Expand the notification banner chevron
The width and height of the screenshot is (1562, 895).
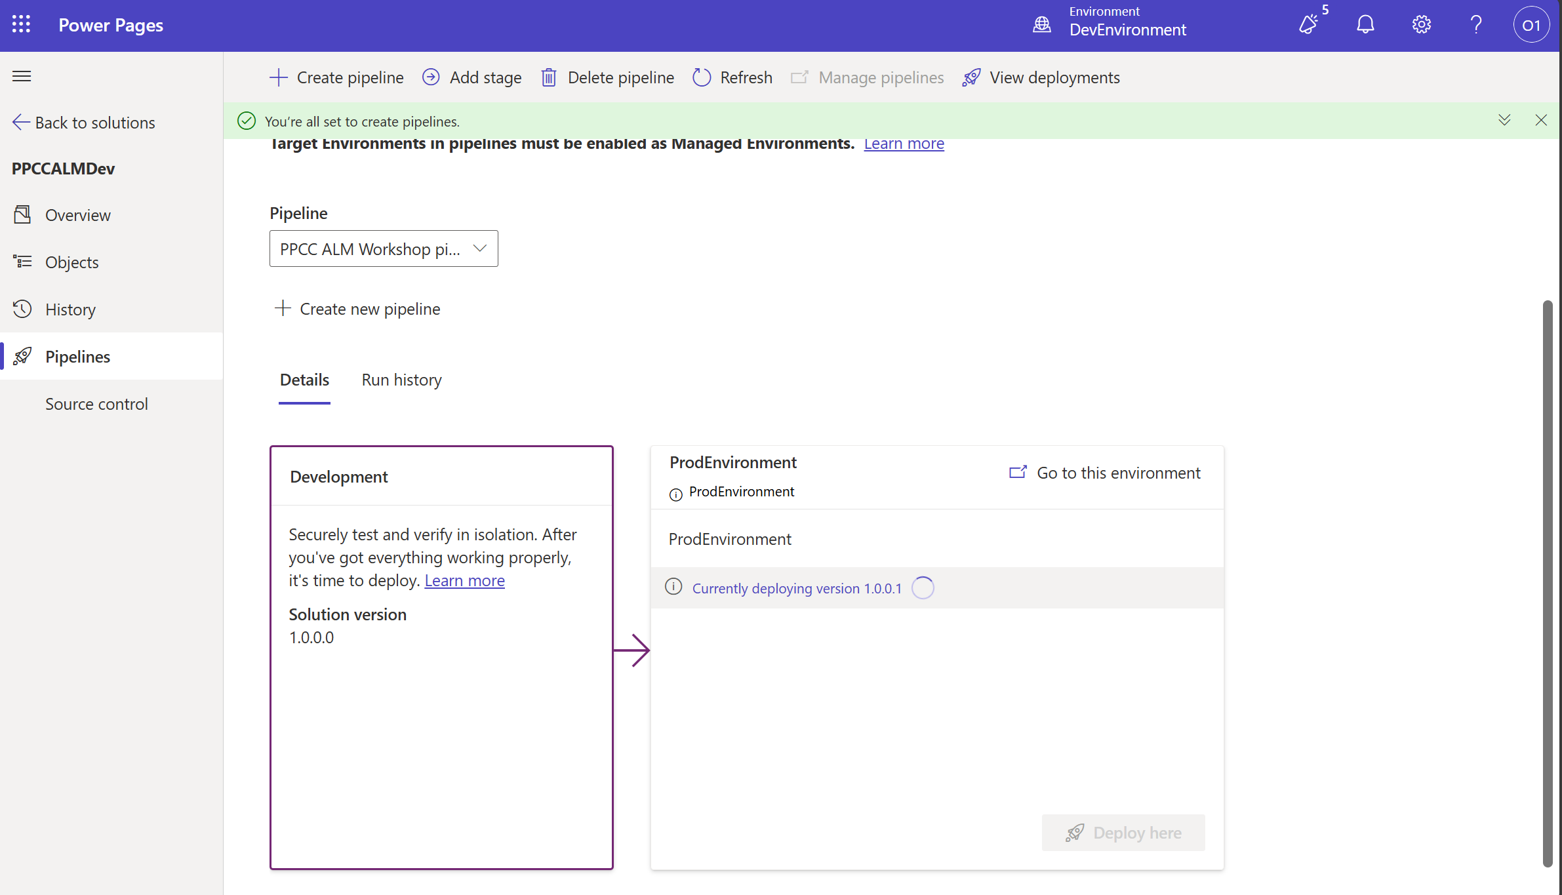[x=1504, y=120]
